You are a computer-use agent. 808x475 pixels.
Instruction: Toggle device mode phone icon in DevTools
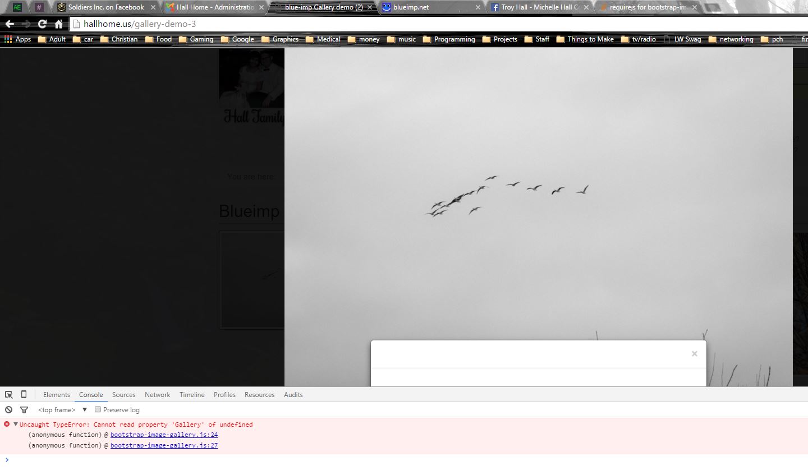[24, 395]
